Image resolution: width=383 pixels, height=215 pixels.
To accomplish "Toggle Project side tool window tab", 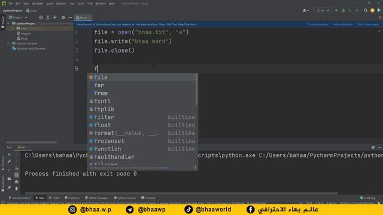I will point(2,22).
